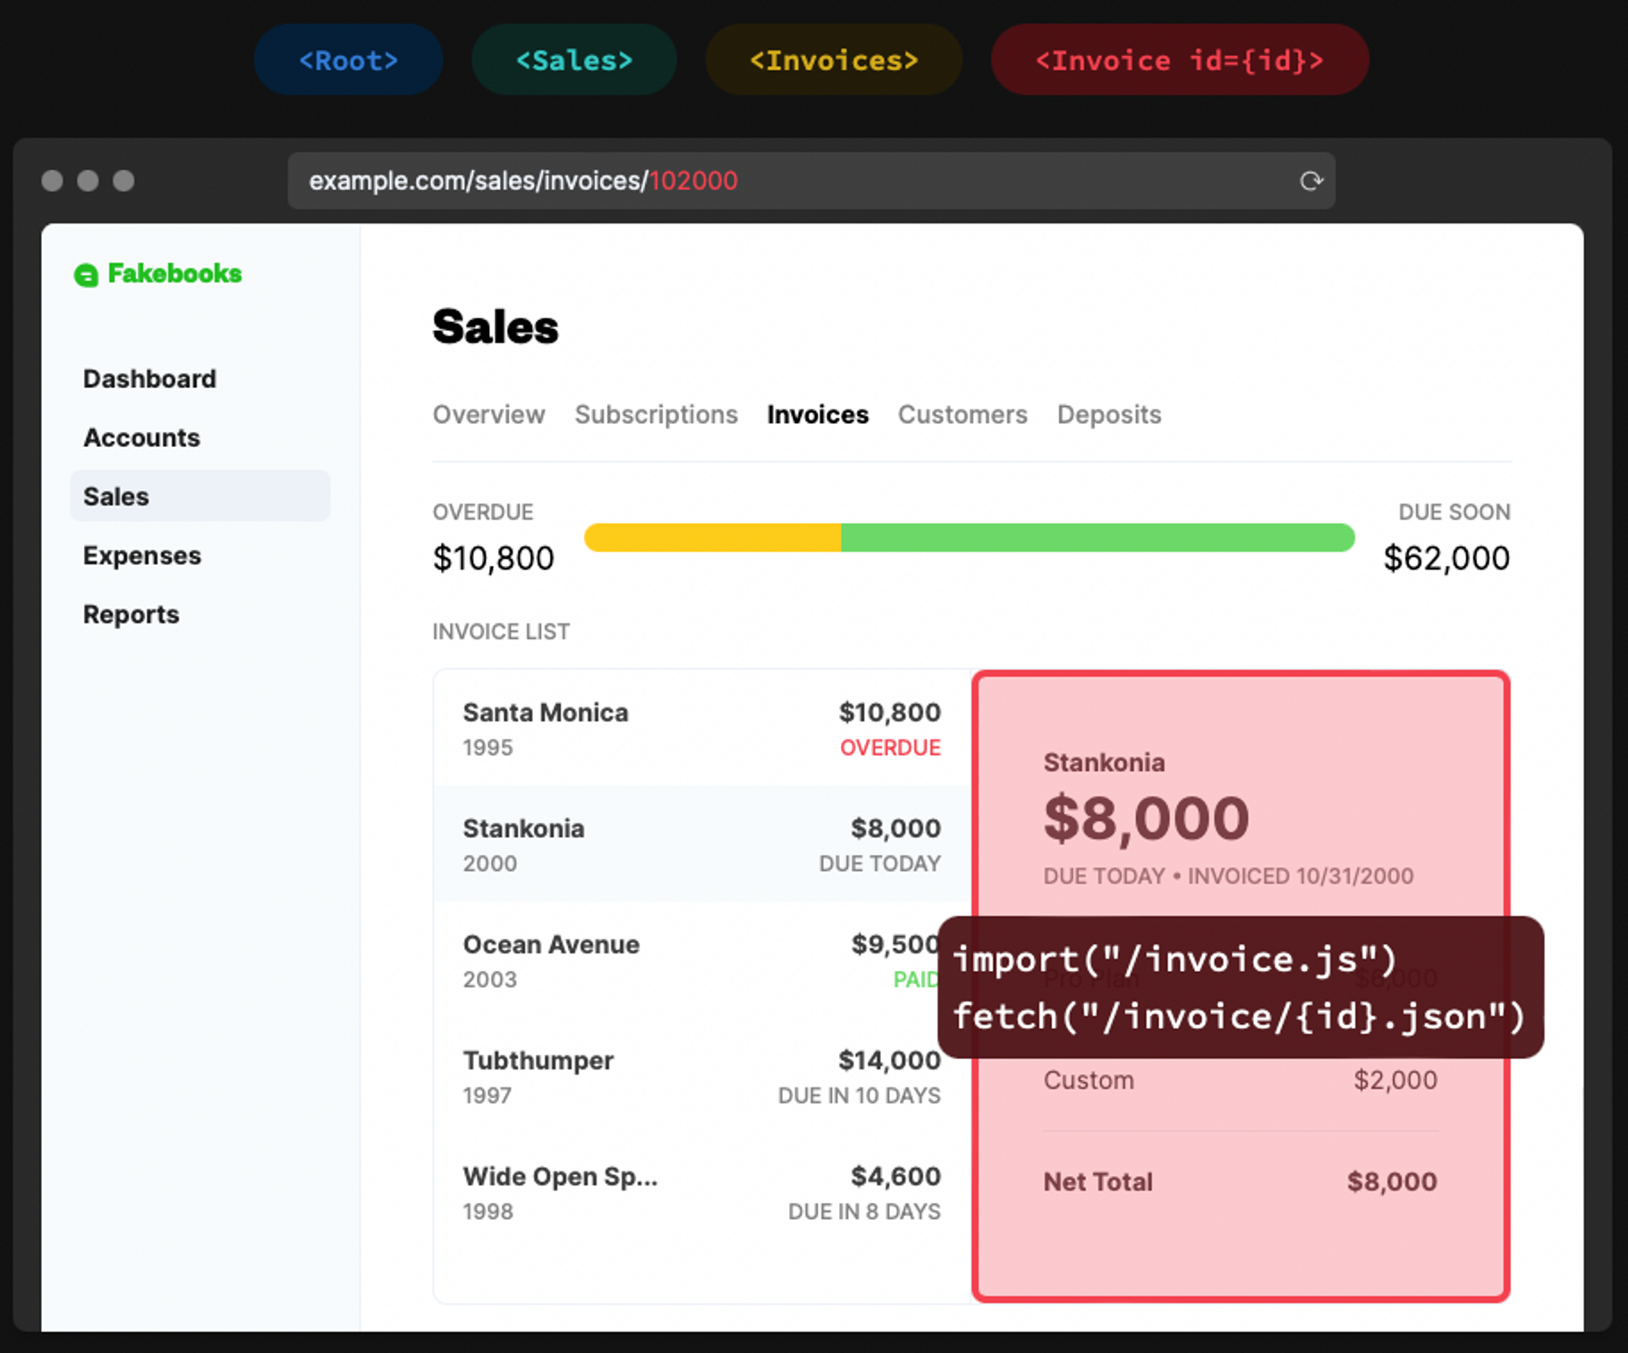Select the <Root> route badge
This screenshot has height=1353, width=1628.
point(348,60)
